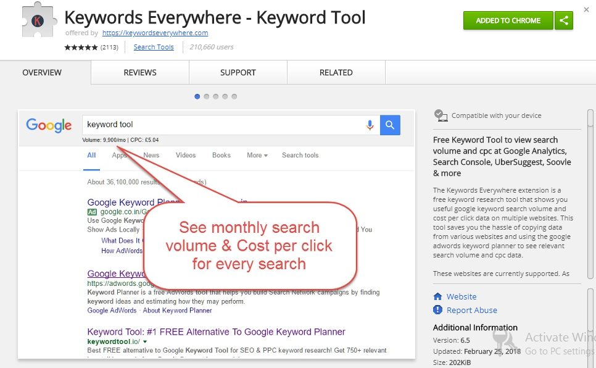Open the How AdWords sitelink

click(x=122, y=251)
